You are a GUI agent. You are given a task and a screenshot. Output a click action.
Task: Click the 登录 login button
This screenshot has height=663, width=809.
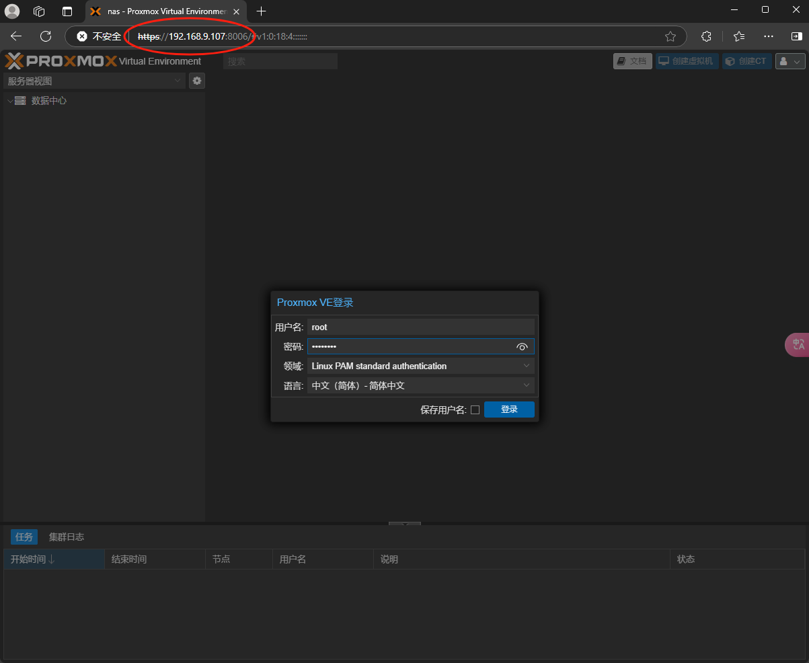(x=509, y=409)
